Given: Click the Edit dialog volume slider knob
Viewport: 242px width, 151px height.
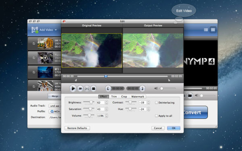Looking at the screenshot, I should coord(162,89).
